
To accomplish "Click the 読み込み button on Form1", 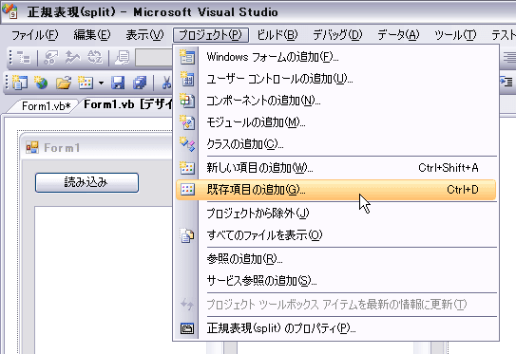I will pyautogui.click(x=86, y=182).
